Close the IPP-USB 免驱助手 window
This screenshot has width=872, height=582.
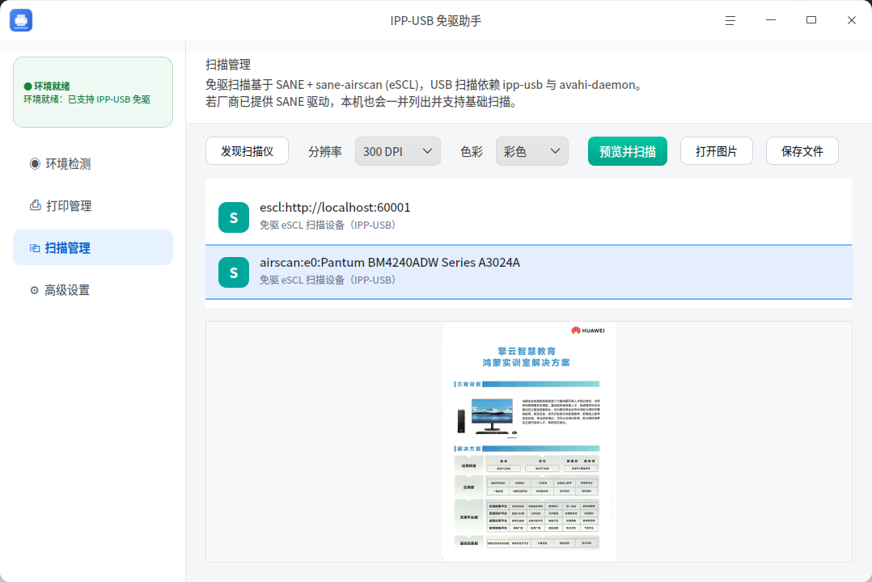coord(852,20)
